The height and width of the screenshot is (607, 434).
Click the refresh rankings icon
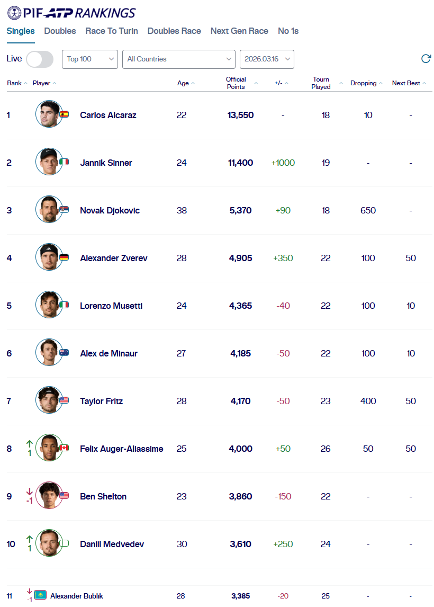426,59
